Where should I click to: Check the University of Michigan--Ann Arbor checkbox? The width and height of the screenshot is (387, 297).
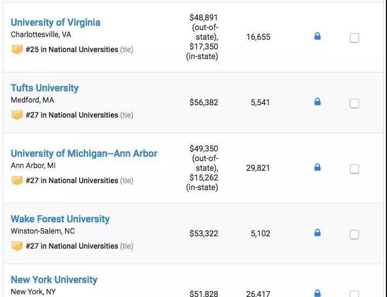tap(354, 169)
